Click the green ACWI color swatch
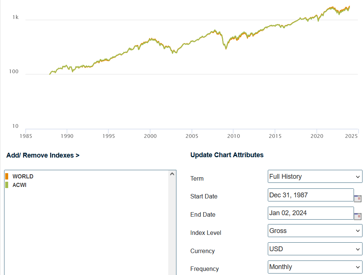Viewport: 364px width, 275px height. coord(7,185)
